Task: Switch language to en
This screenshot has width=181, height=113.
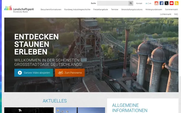Action: [150, 3]
